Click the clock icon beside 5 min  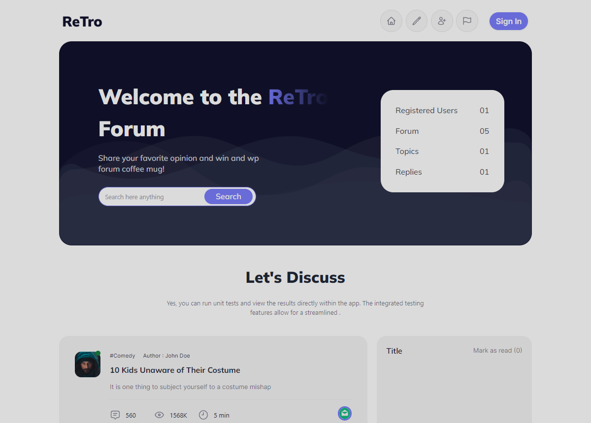(x=203, y=415)
